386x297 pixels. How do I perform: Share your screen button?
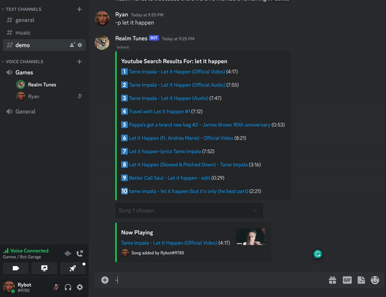[44, 268]
